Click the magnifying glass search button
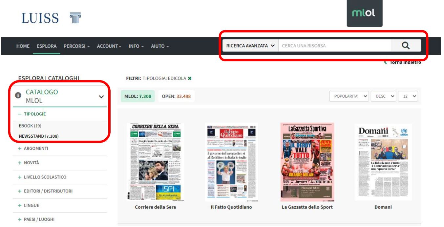This screenshot has height=227, width=444. pyautogui.click(x=406, y=46)
